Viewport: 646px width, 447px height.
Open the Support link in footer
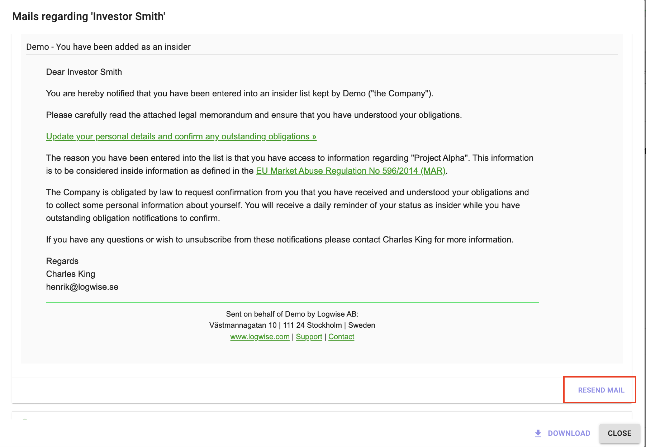(309, 337)
